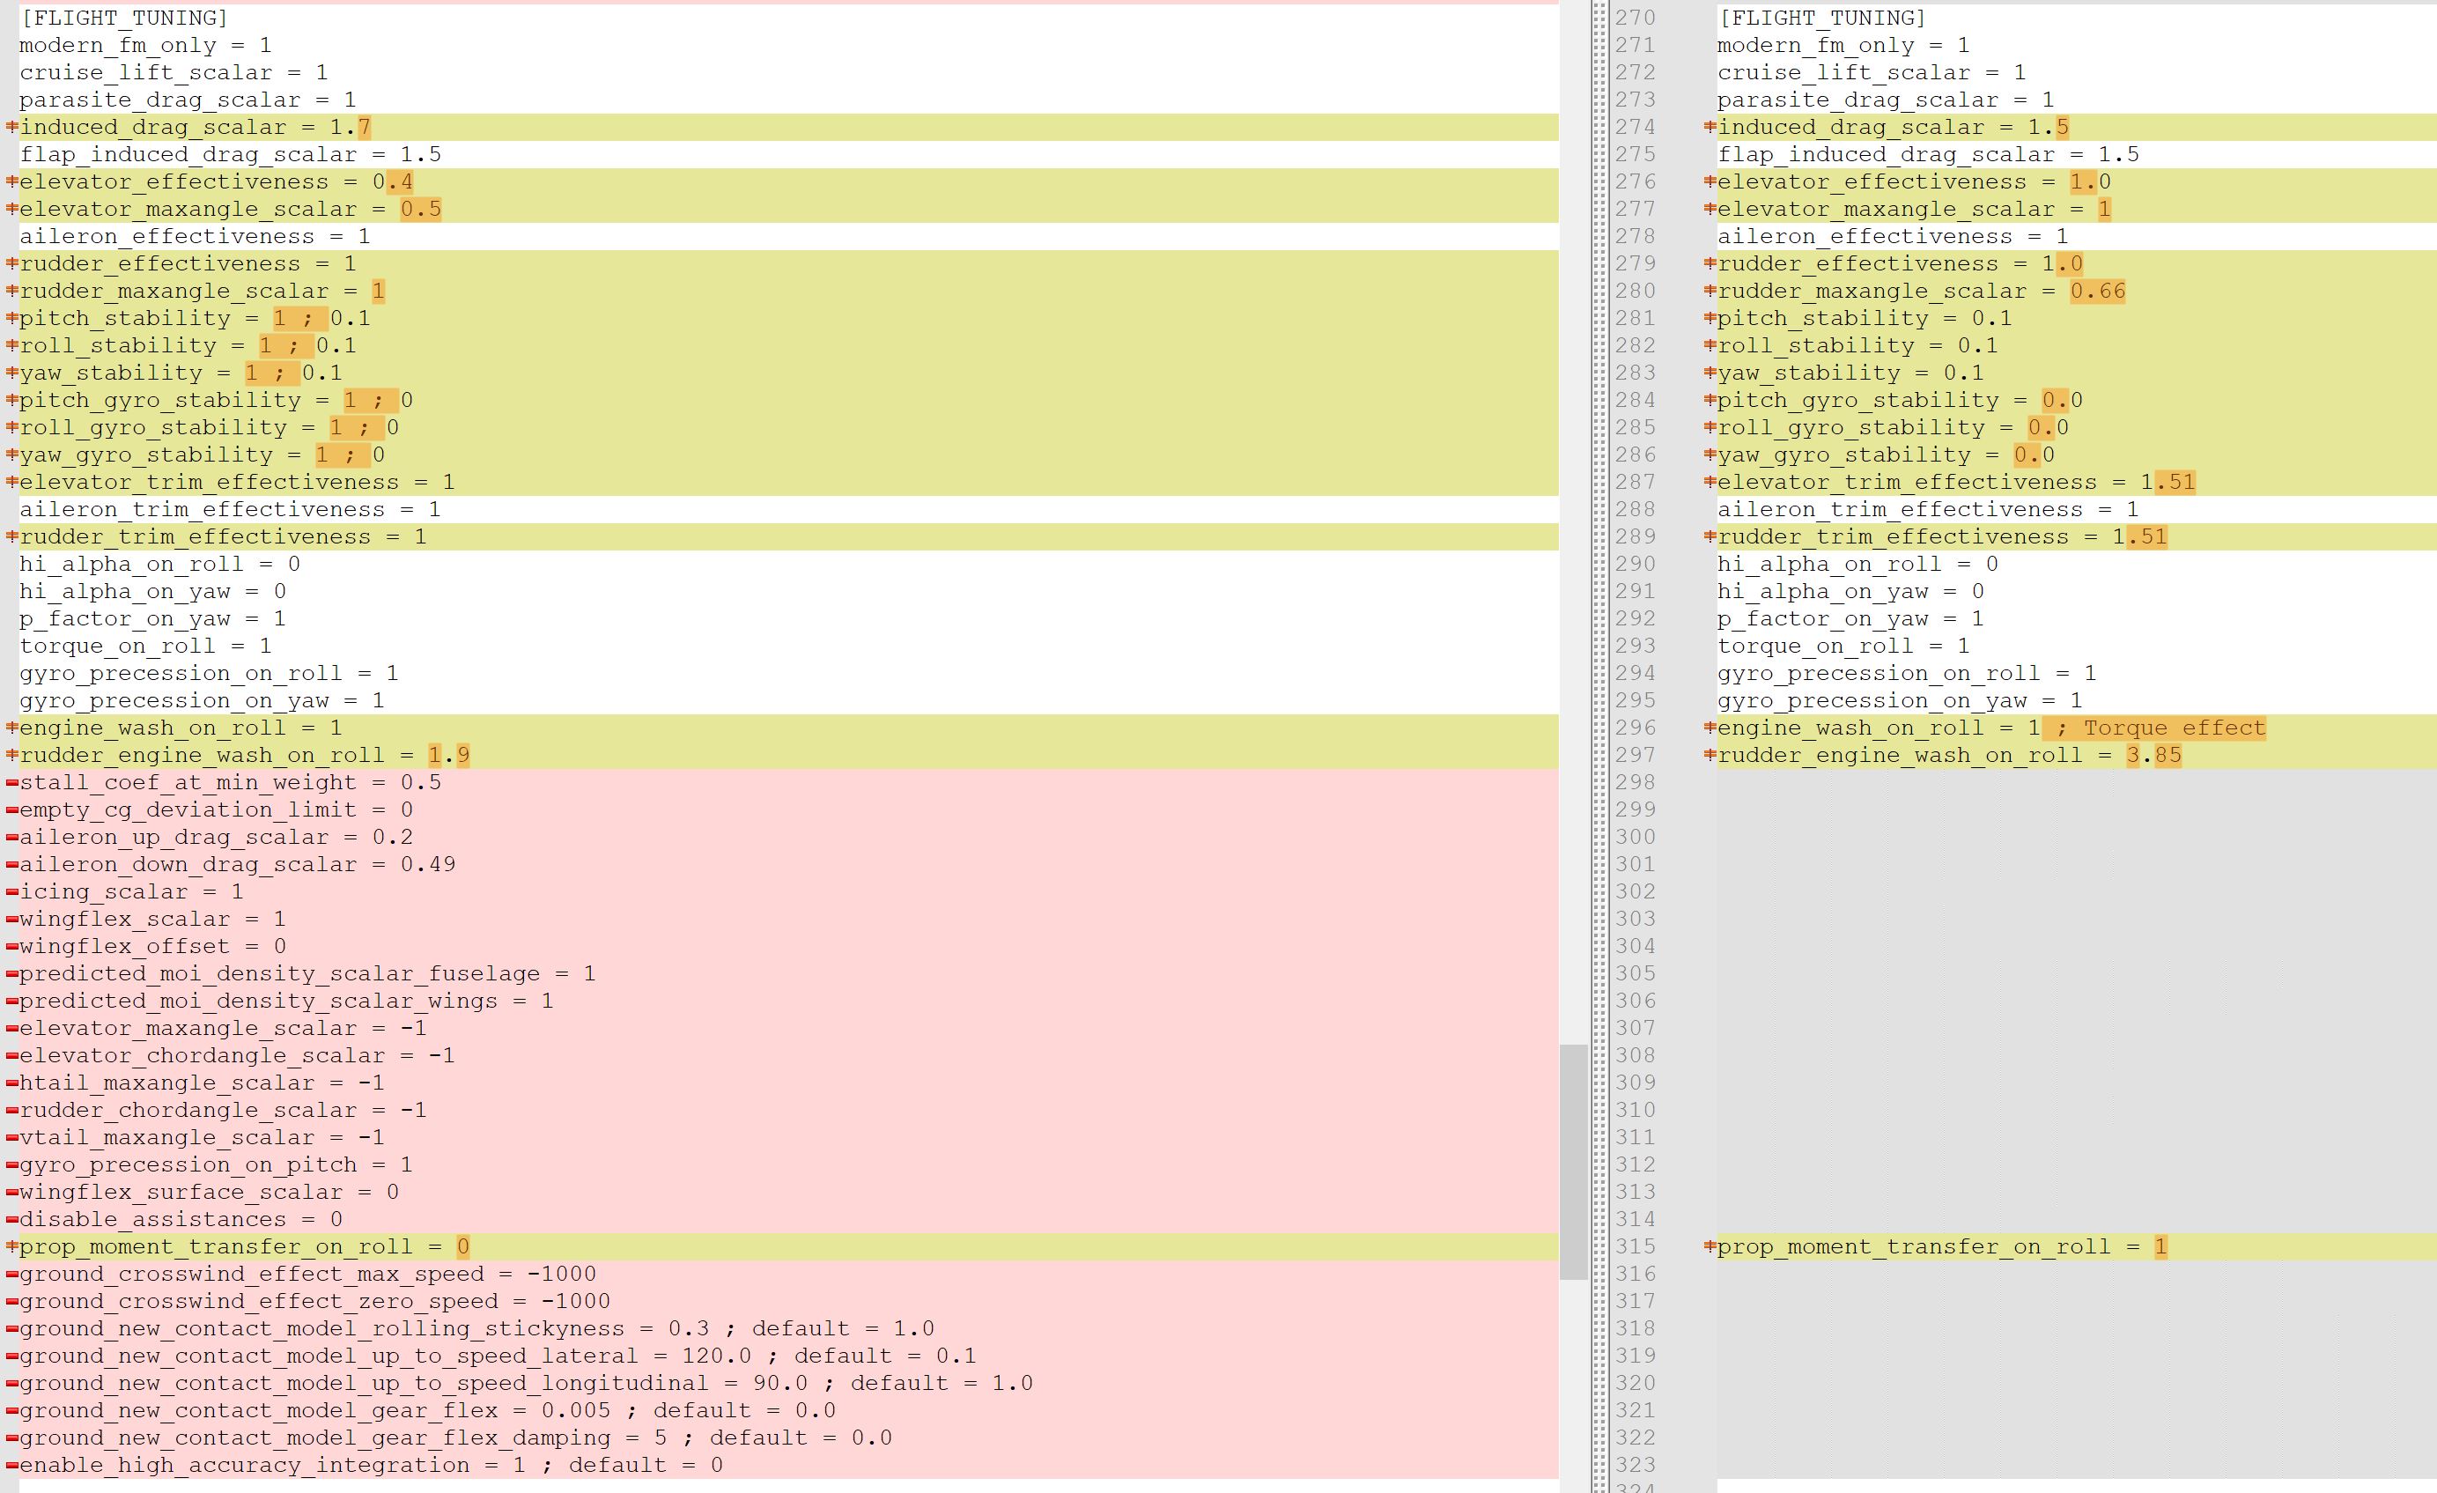The height and width of the screenshot is (1493, 2437).
Task: Click change marker beside left elevator_effectiveness line
Action: [11, 181]
